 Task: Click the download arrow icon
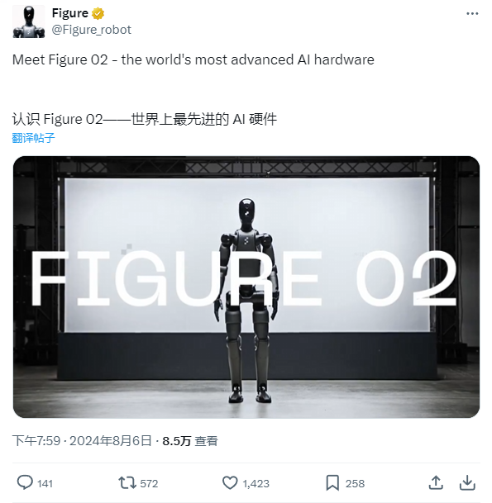click(x=467, y=483)
